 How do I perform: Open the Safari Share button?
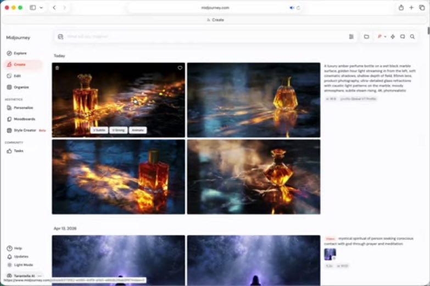point(401,8)
